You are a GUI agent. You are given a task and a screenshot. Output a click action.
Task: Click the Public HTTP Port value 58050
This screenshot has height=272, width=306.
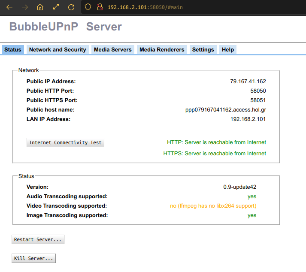(x=258, y=91)
